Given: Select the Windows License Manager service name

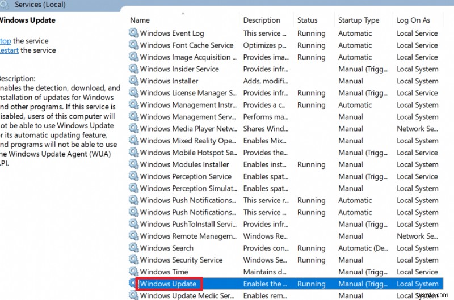Looking at the screenshot, I should [x=188, y=93].
